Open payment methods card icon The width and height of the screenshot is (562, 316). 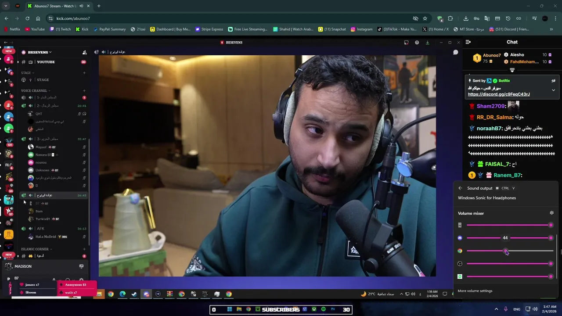point(497,18)
